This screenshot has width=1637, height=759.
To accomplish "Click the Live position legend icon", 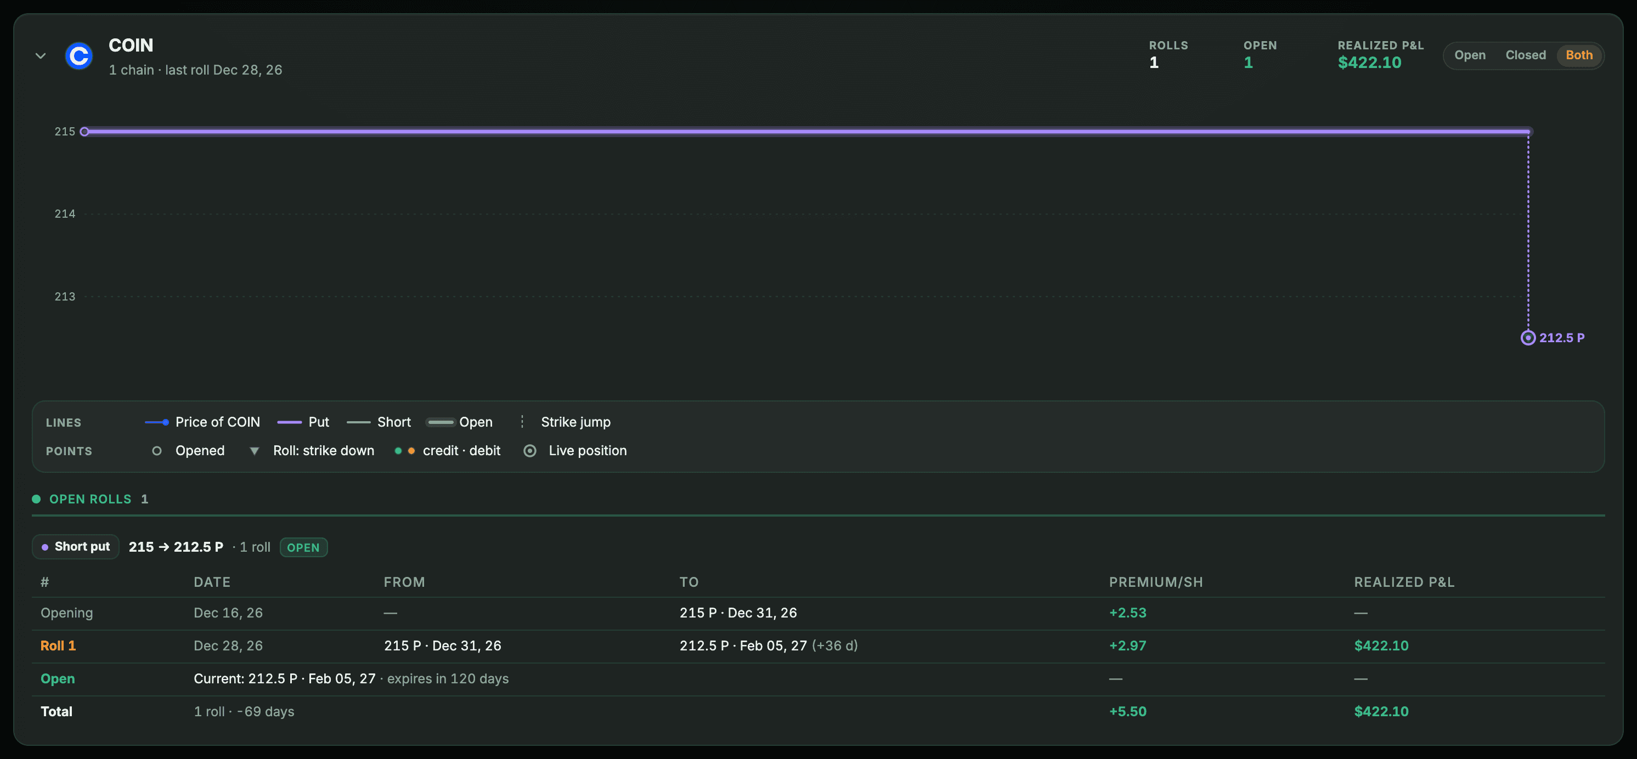I will coord(529,451).
